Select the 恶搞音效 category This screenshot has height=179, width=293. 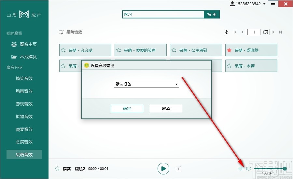click(24, 142)
